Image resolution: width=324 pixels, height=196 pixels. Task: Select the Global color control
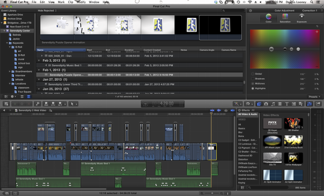(252, 74)
